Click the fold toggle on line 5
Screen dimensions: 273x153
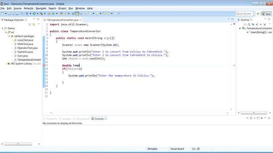49,38
